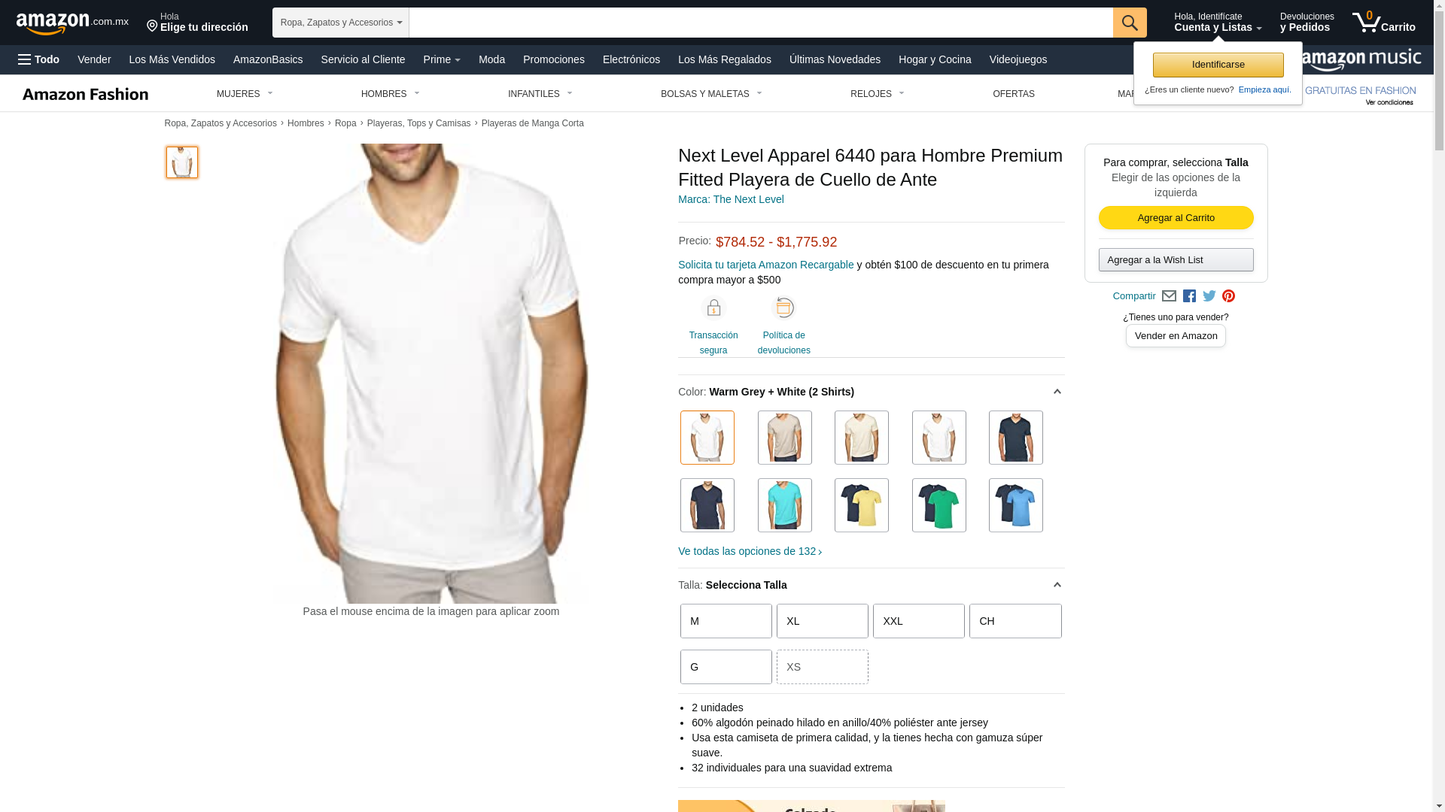Viewport: 1445px width, 812px height.
Task: Open the HOMBRES fashion menu
Action: click(x=391, y=94)
